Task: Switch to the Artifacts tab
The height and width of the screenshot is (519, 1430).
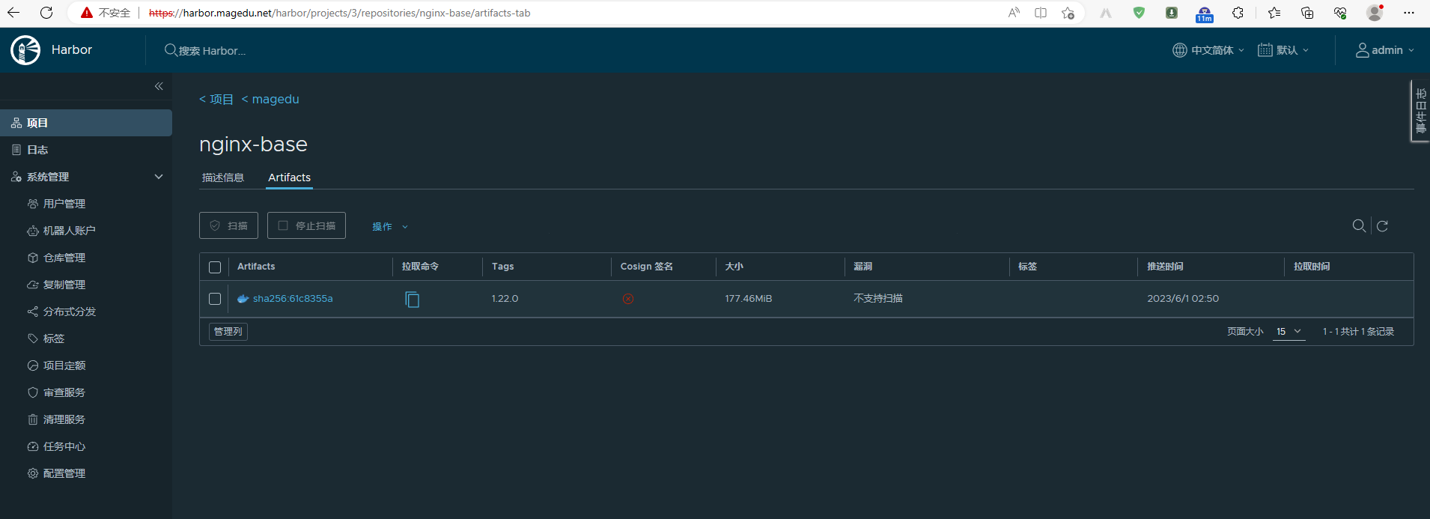Action: 289,177
